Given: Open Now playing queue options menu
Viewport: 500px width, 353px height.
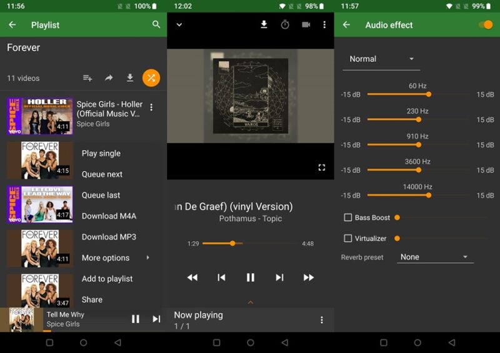Looking at the screenshot, I should [x=322, y=320].
